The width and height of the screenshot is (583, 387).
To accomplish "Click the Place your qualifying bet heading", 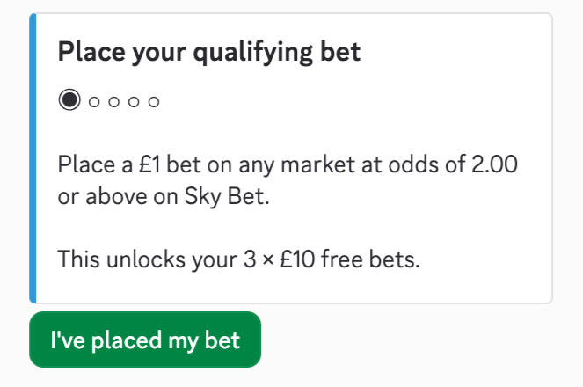I will tap(209, 52).
